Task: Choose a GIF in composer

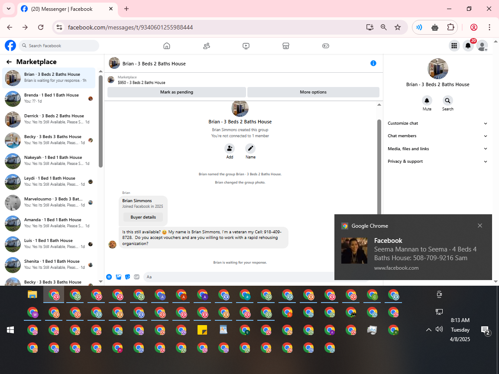Action: [x=137, y=277]
